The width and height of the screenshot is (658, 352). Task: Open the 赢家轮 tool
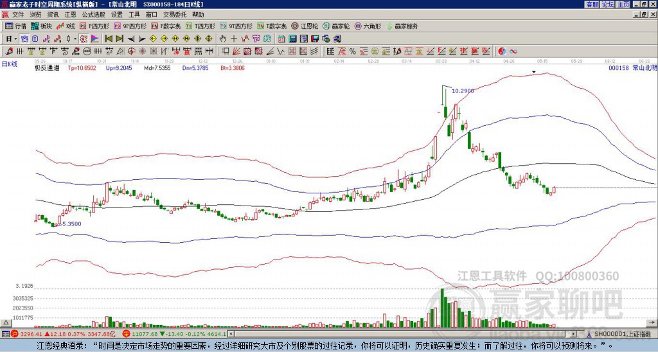pyautogui.click(x=336, y=26)
